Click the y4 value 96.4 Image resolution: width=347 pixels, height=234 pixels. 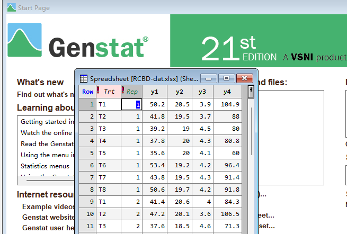point(227,165)
